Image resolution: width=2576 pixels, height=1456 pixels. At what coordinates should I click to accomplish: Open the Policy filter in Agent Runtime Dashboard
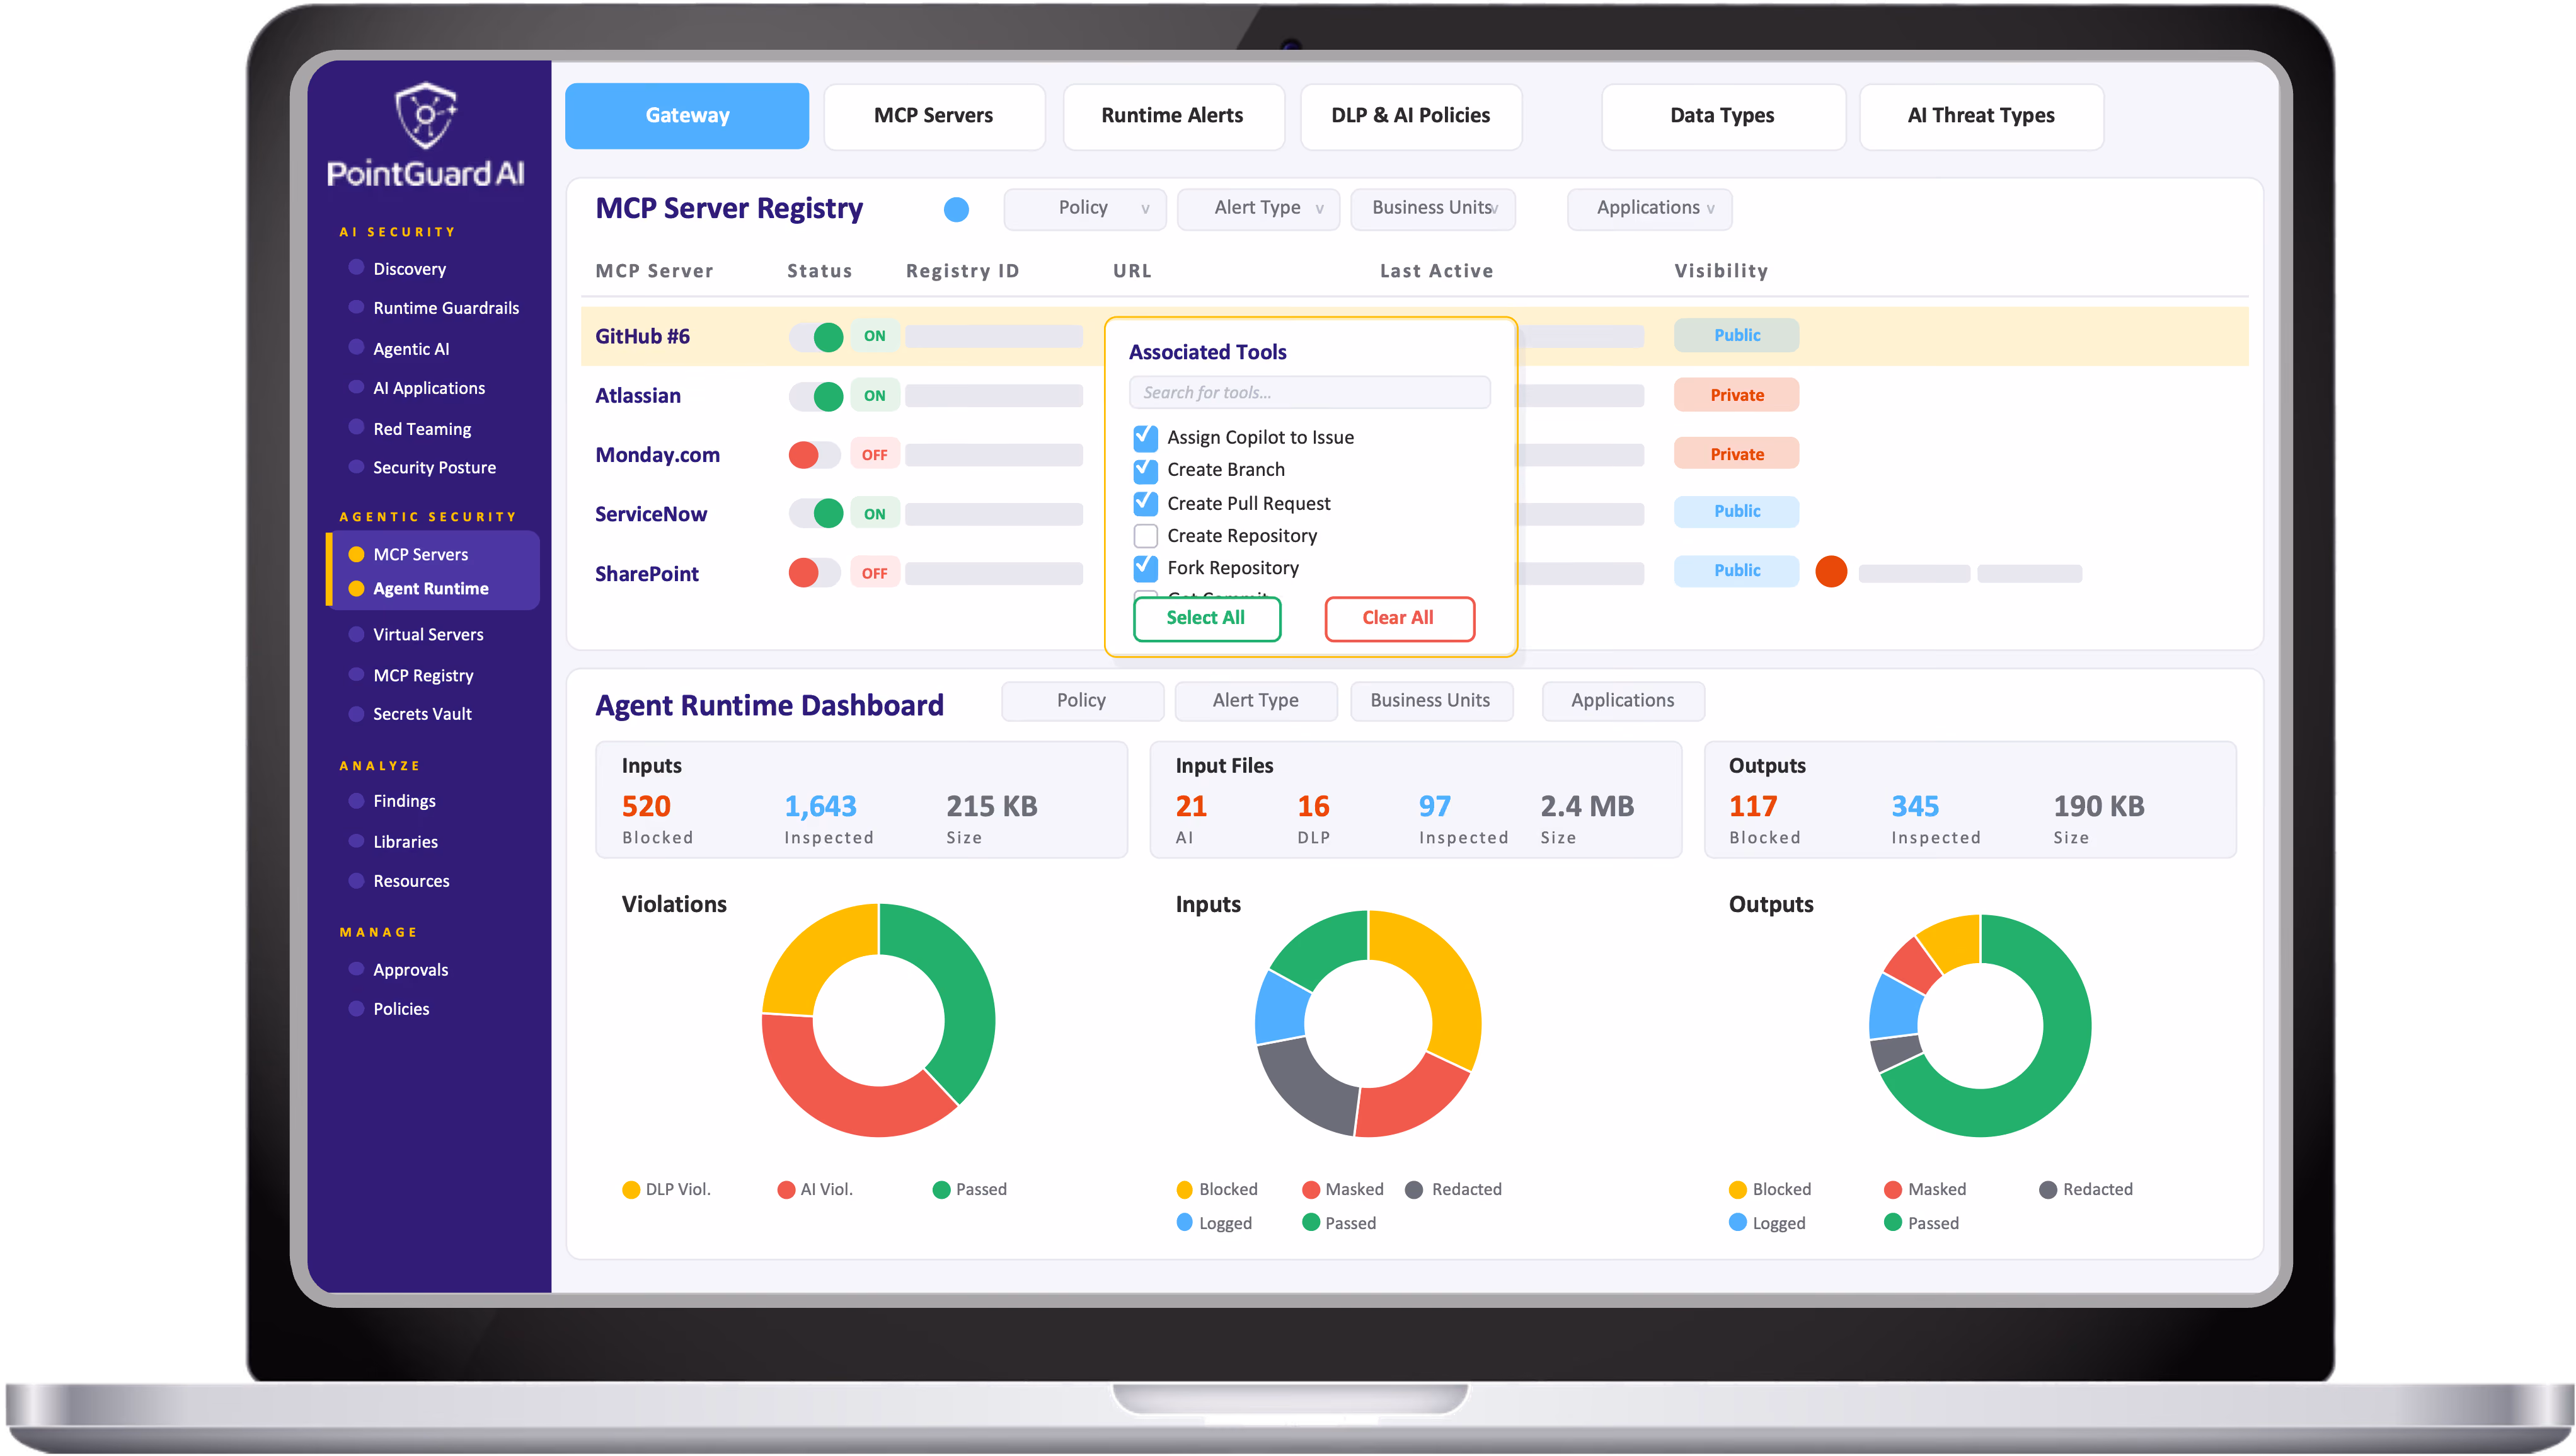tap(1082, 701)
